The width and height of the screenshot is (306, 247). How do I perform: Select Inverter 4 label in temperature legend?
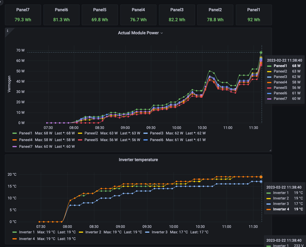pos(28,239)
